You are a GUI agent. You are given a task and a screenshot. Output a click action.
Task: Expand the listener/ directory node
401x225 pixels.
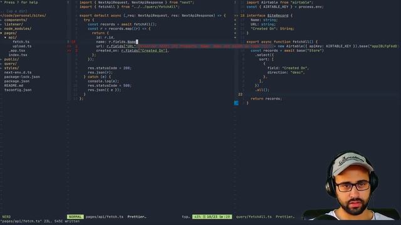[x=13, y=24]
